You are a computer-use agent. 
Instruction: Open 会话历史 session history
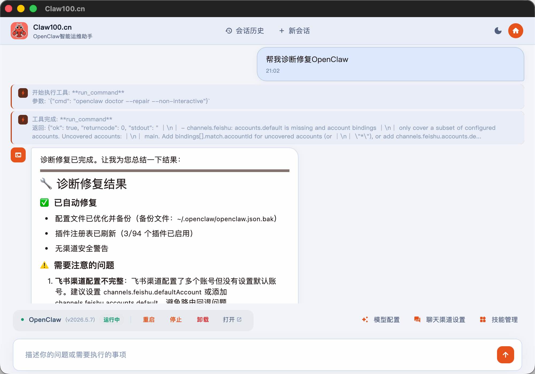click(x=245, y=31)
